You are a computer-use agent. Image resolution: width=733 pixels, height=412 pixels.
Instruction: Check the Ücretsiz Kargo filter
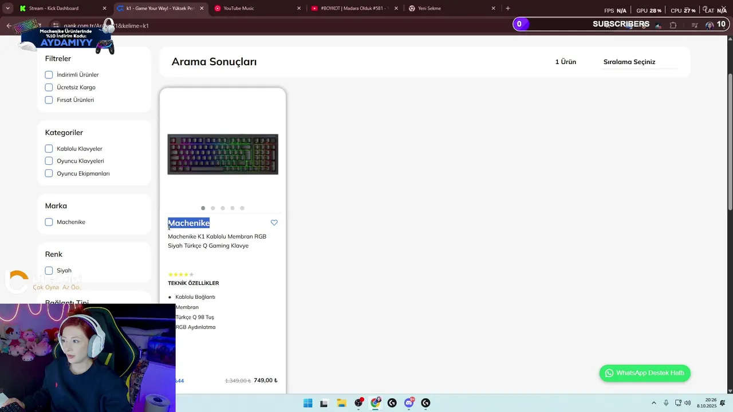49,87
